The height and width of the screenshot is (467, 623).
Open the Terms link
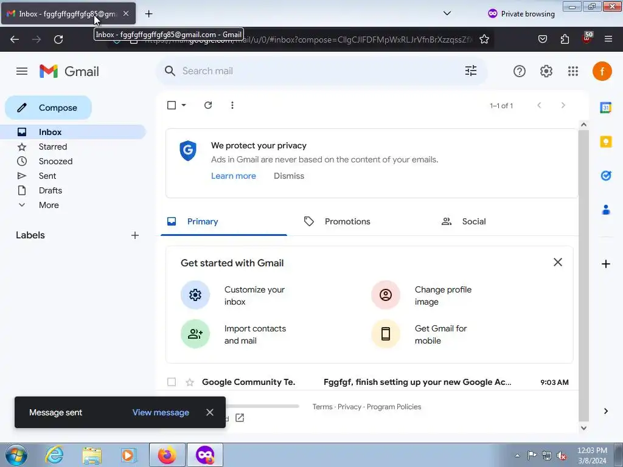point(322,407)
